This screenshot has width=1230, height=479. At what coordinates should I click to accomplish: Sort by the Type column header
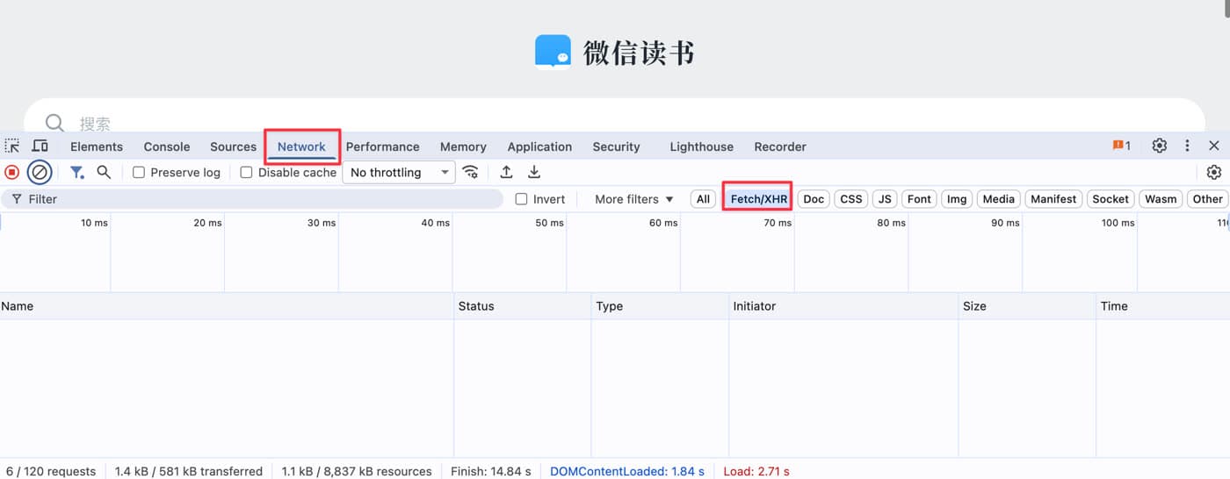point(660,306)
